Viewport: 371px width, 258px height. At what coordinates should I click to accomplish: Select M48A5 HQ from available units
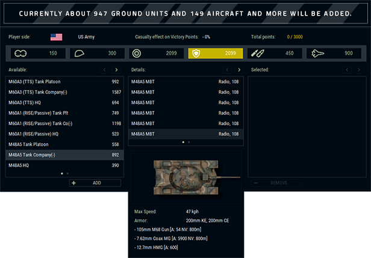[x=64, y=165]
